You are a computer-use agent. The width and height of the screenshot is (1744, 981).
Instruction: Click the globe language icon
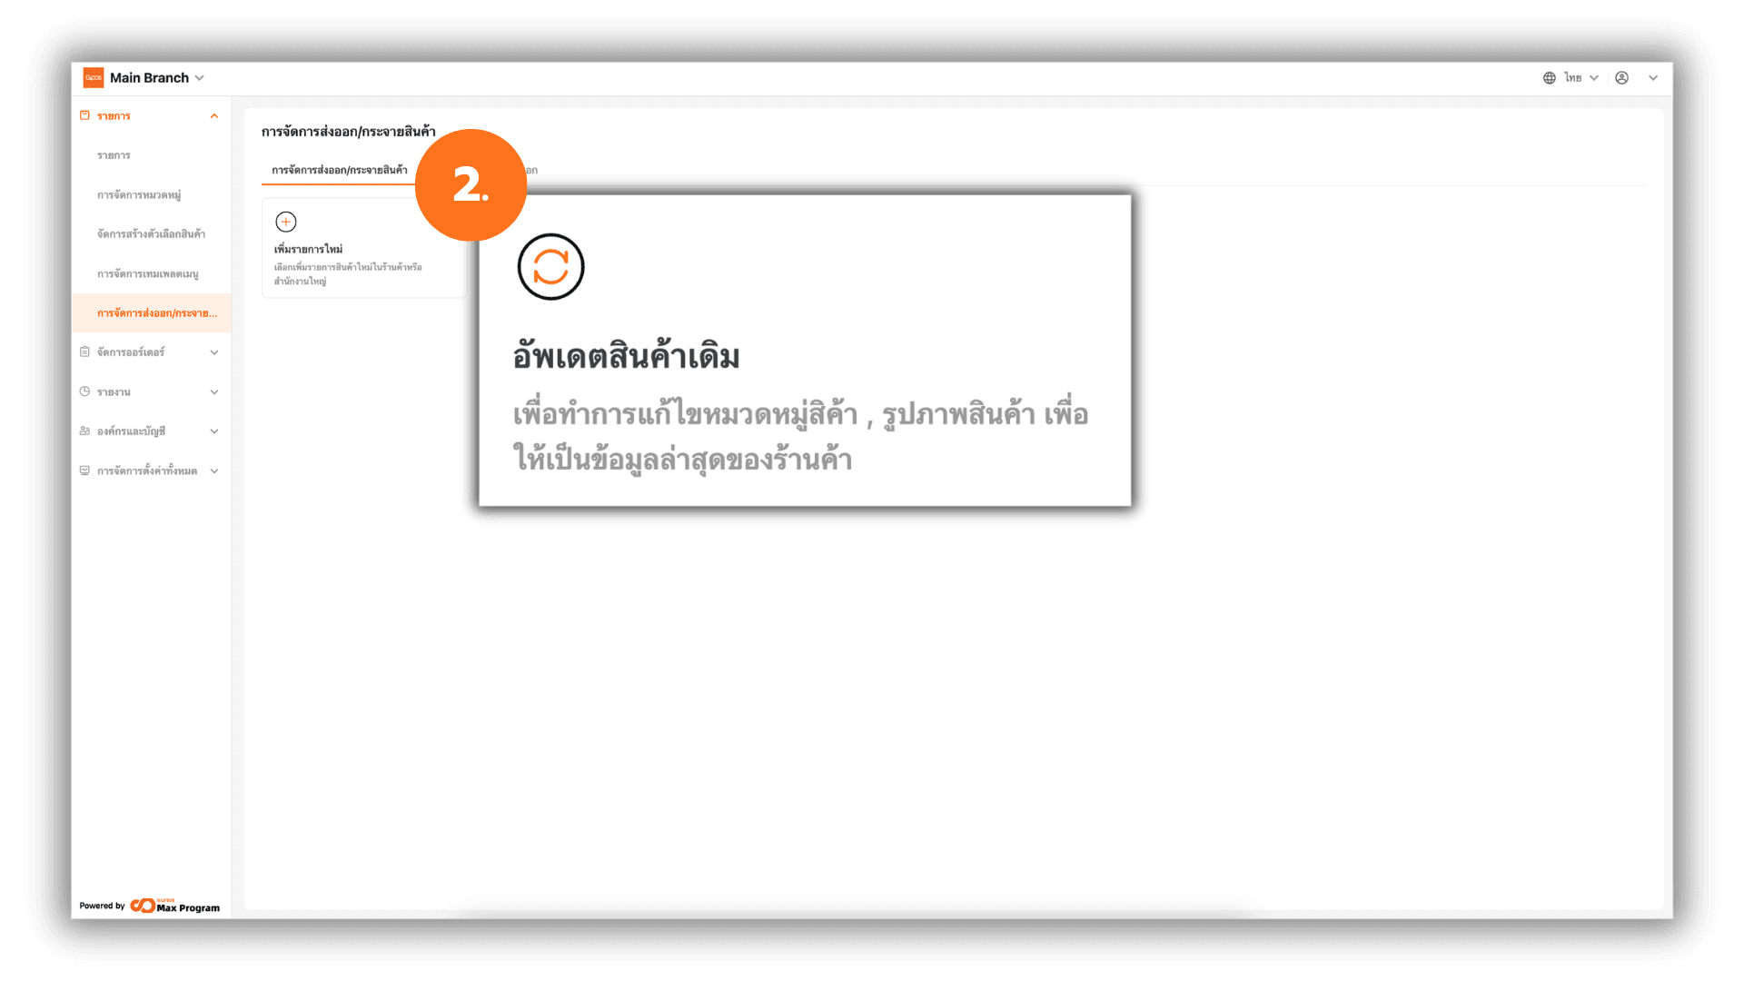pos(1550,78)
